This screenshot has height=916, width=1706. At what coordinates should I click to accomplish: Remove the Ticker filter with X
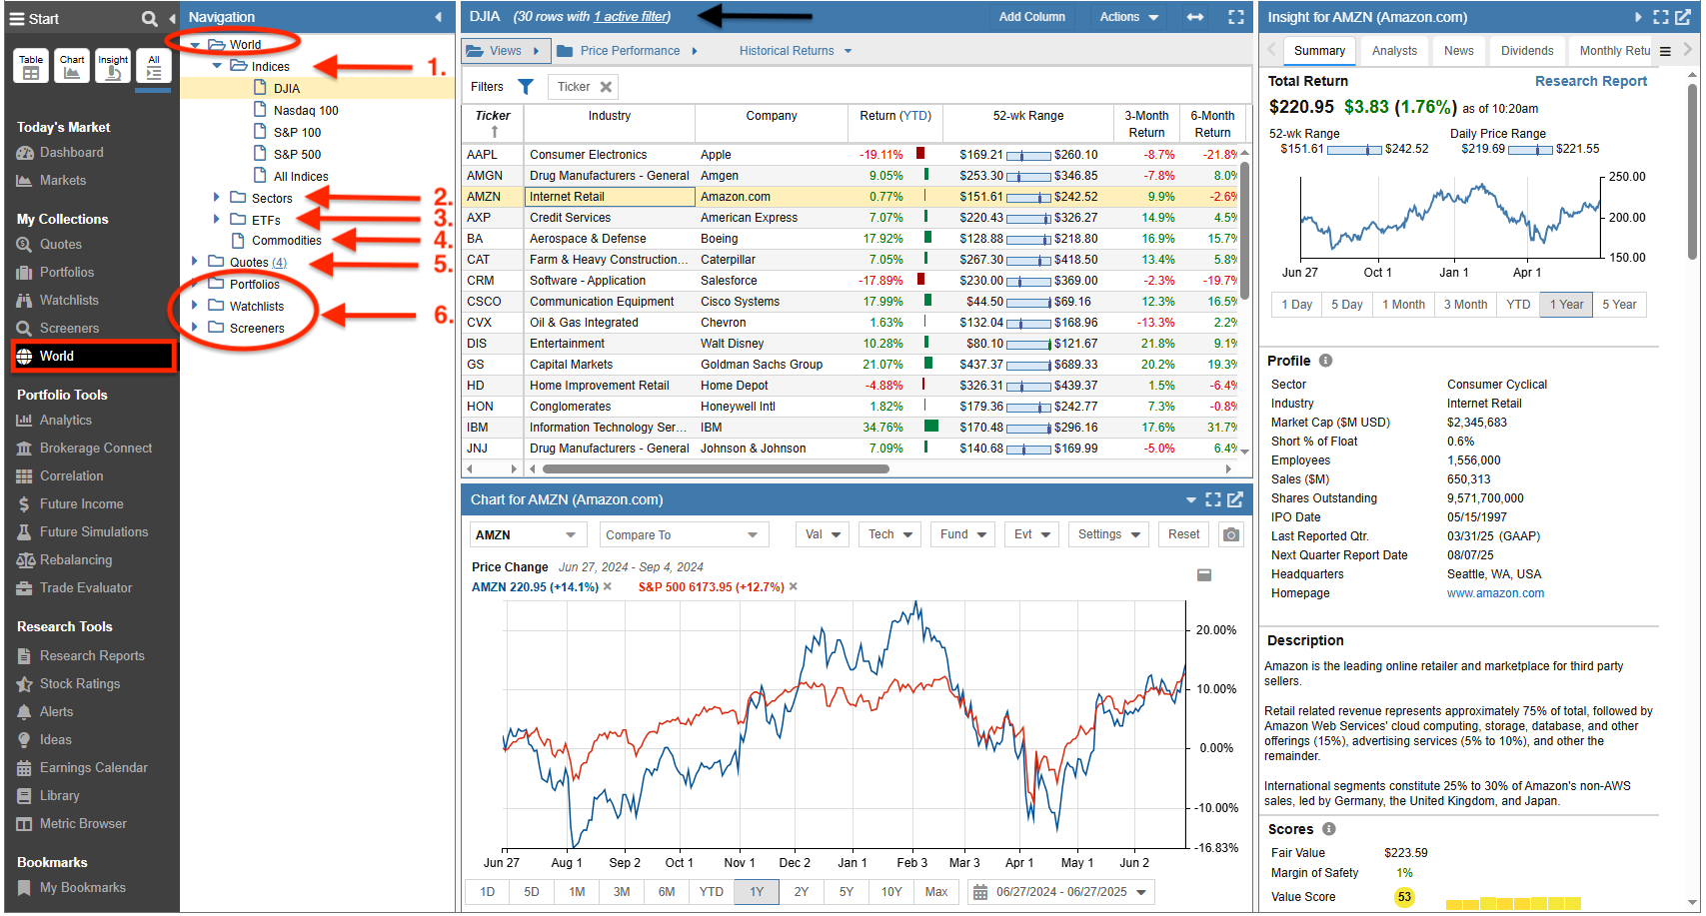[606, 87]
